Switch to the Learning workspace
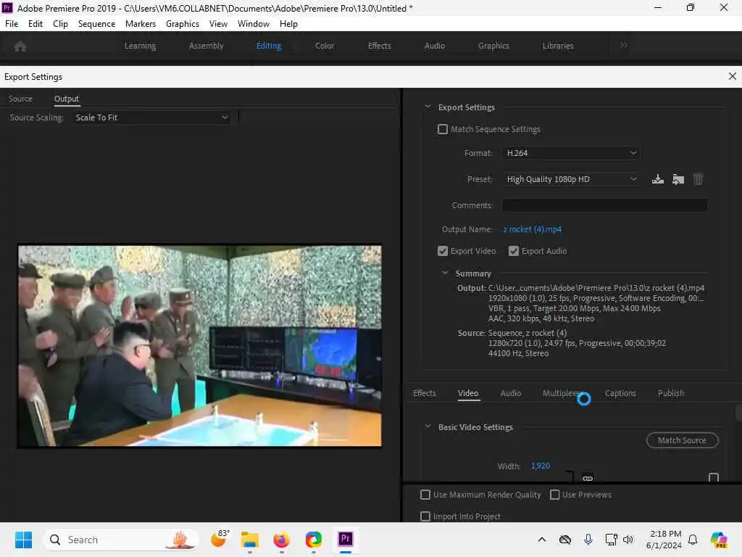Image resolution: width=742 pixels, height=557 pixels. point(140,46)
